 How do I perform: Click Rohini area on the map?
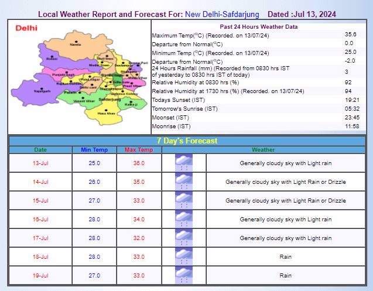coord(52,59)
